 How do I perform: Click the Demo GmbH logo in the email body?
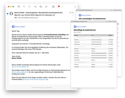pos(18,27)
